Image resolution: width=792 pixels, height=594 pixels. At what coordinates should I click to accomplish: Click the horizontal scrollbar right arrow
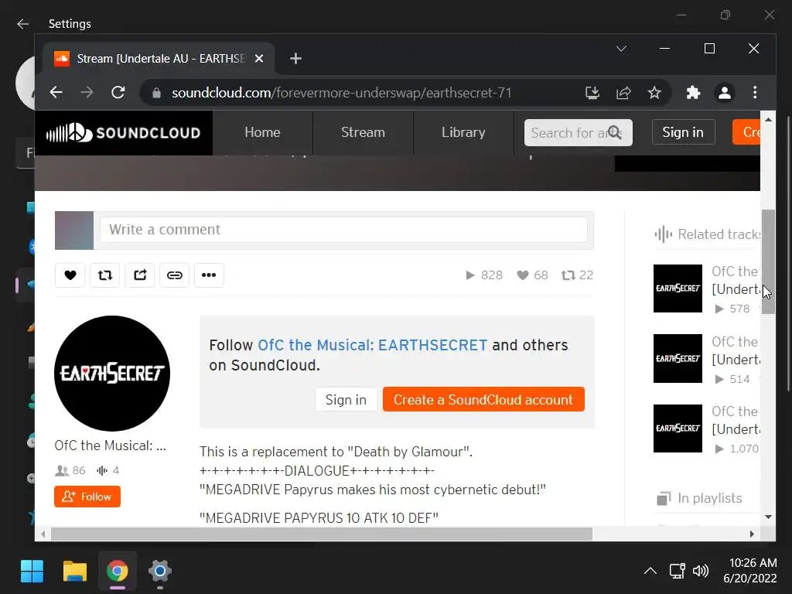[752, 534]
